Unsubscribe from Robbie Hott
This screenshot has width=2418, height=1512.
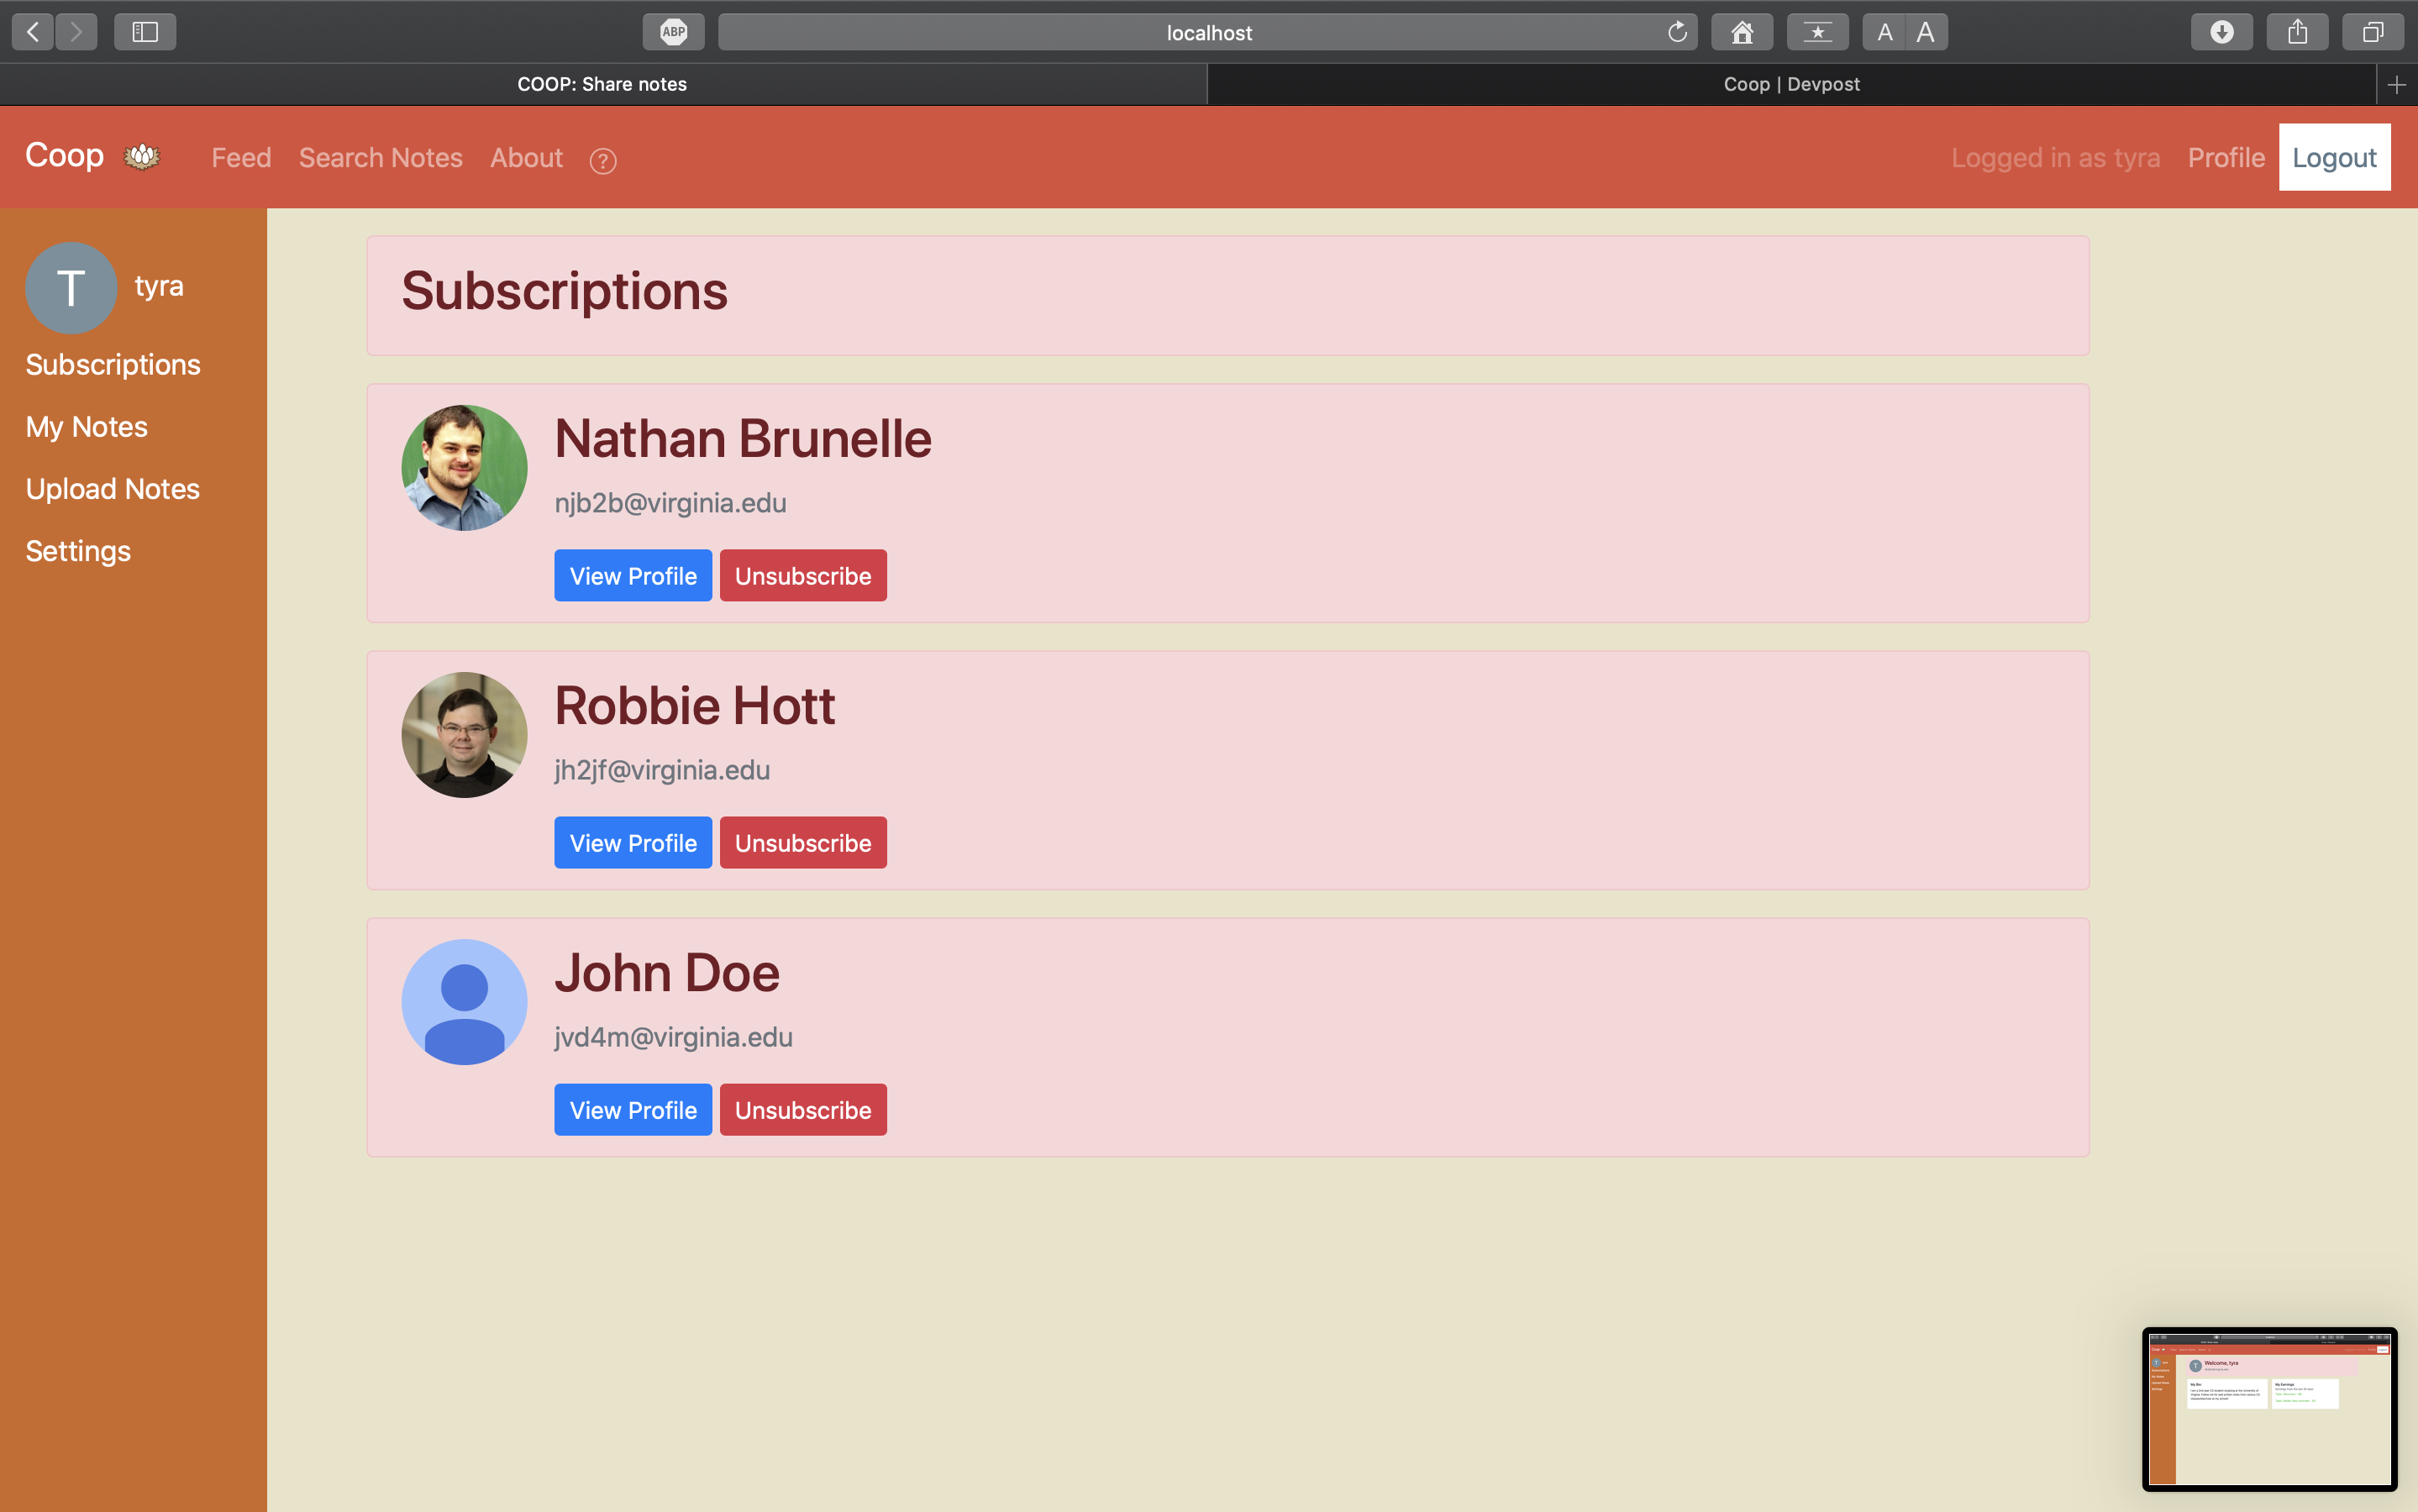click(802, 843)
